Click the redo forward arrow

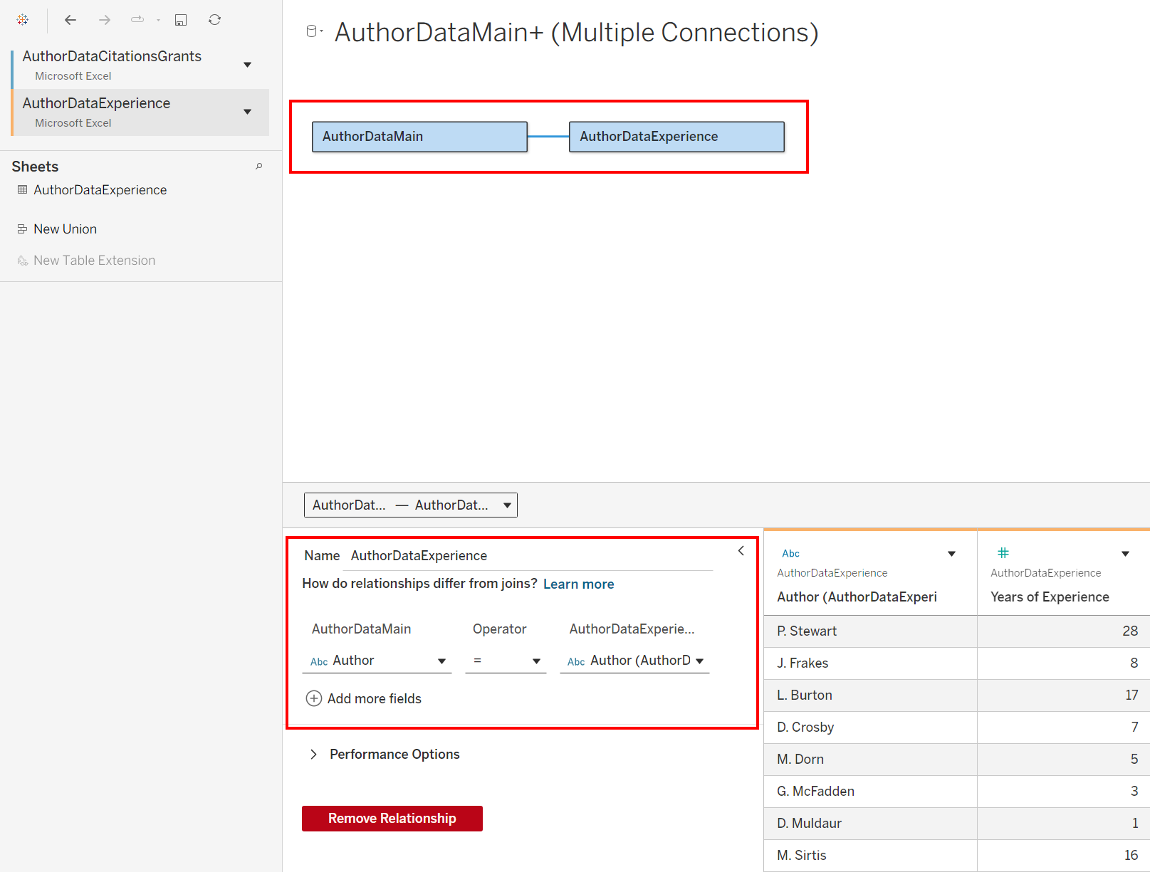(105, 20)
